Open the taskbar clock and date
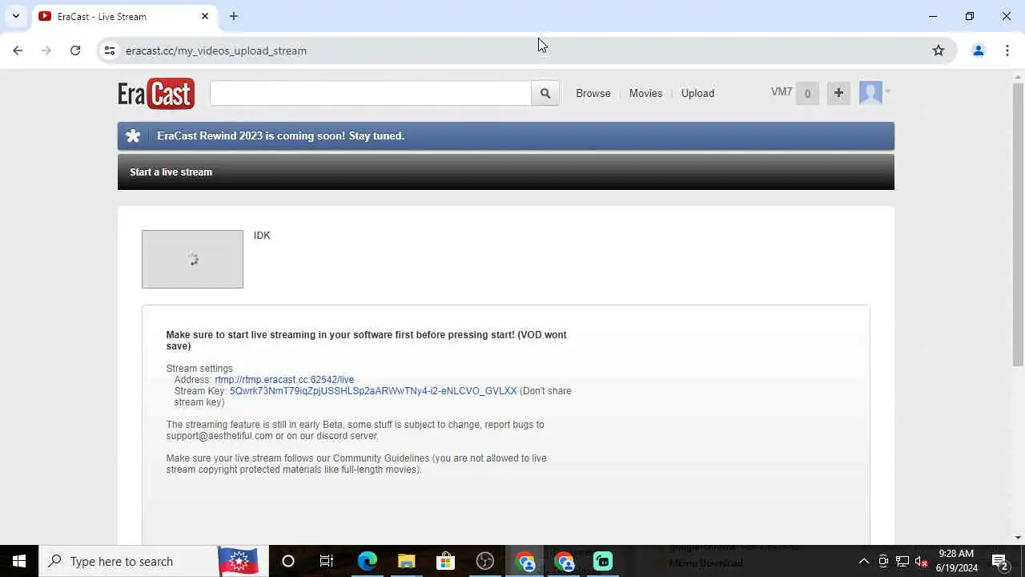Image resolution: width=1025 pixels, height=577 pixels. (x=957, y=561)
